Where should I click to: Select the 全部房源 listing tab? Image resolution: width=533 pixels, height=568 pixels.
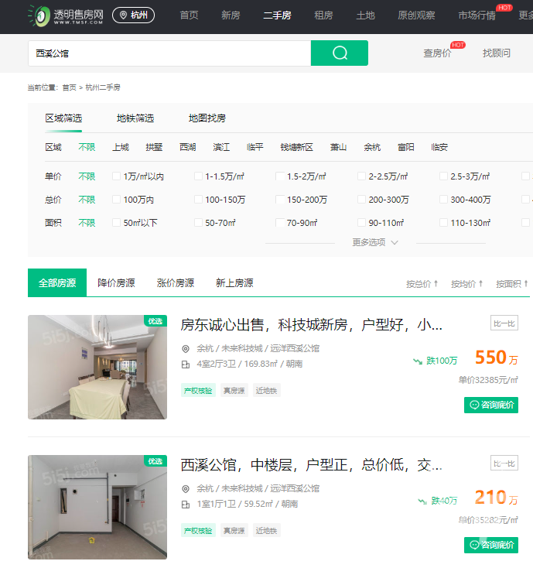tap(57, 282)
